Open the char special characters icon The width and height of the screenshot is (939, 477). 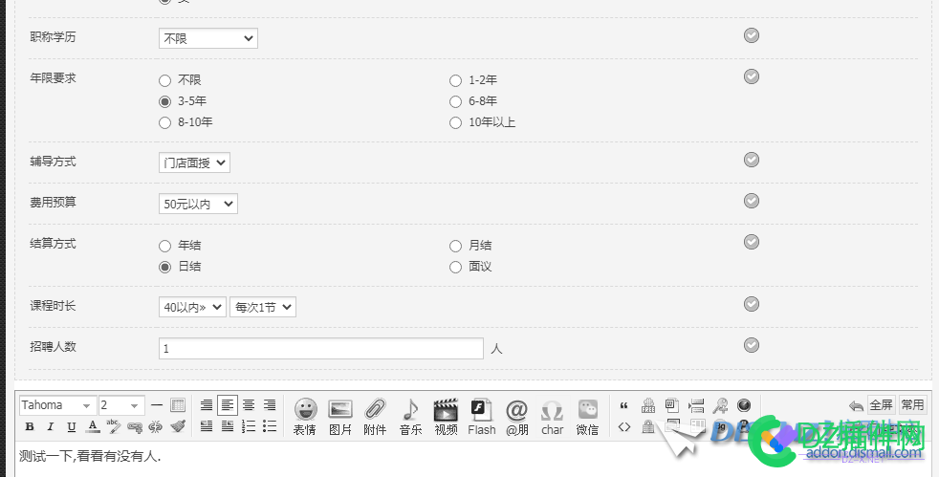tap(552, 417)
